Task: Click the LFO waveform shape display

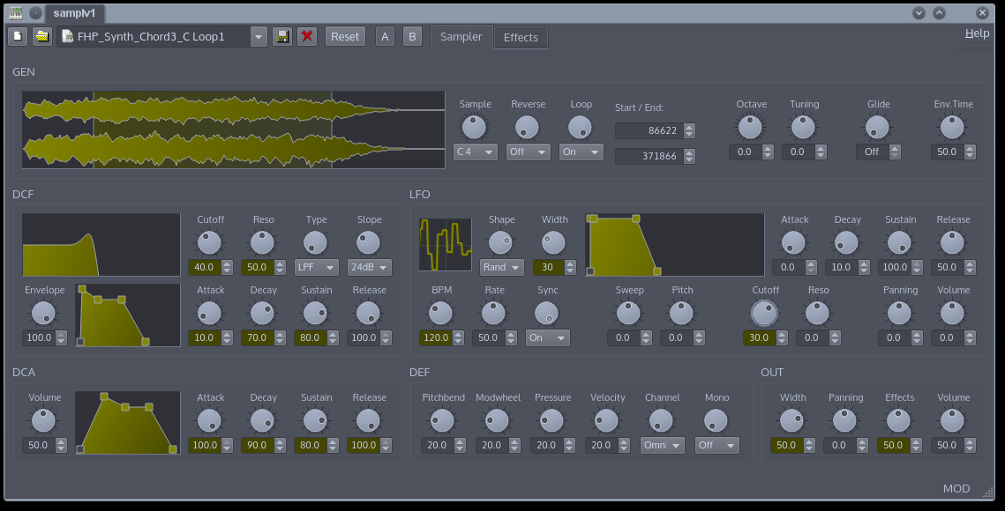Action: 446,245
